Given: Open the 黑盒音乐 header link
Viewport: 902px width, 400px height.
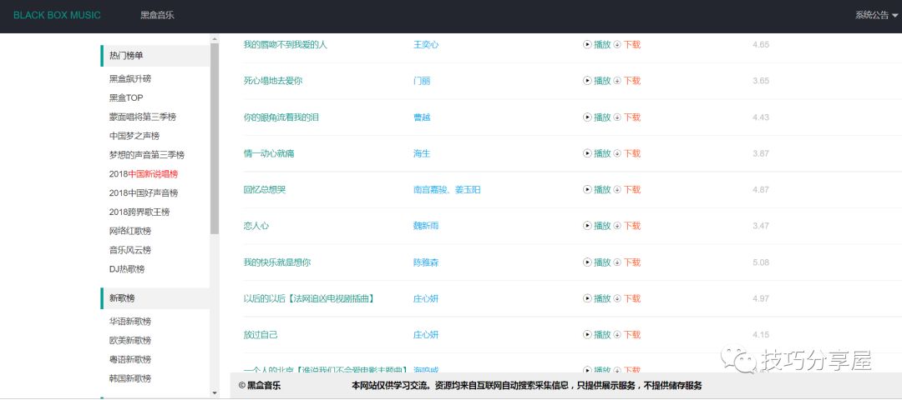Looking at the screenshot, I should [157, 16].
